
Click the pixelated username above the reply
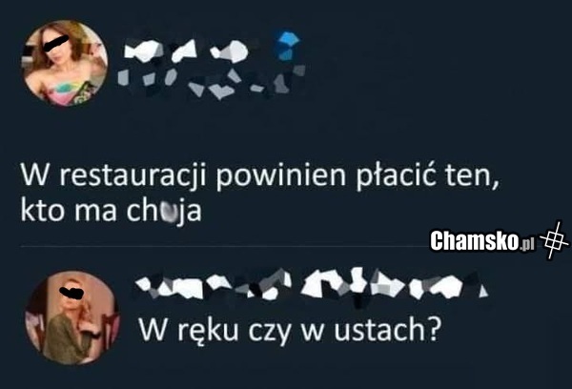(312, 284)
